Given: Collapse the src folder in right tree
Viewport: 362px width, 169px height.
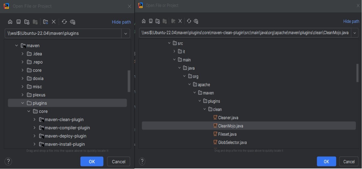Looking at the screenshot, I should (169, 43).
